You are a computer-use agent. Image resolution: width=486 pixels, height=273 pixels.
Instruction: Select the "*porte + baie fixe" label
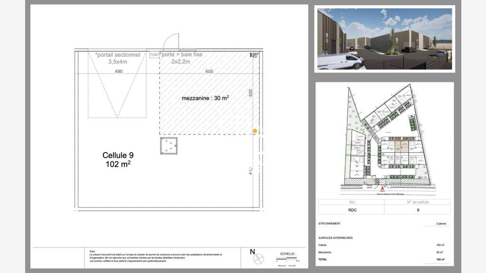(181, 55)
